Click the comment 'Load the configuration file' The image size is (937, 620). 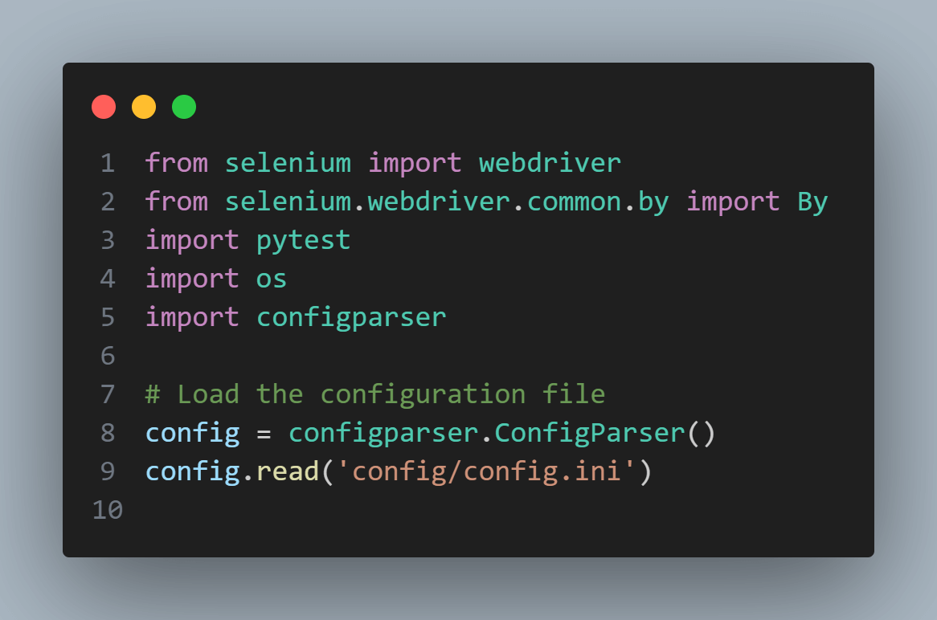pos(391,394)
